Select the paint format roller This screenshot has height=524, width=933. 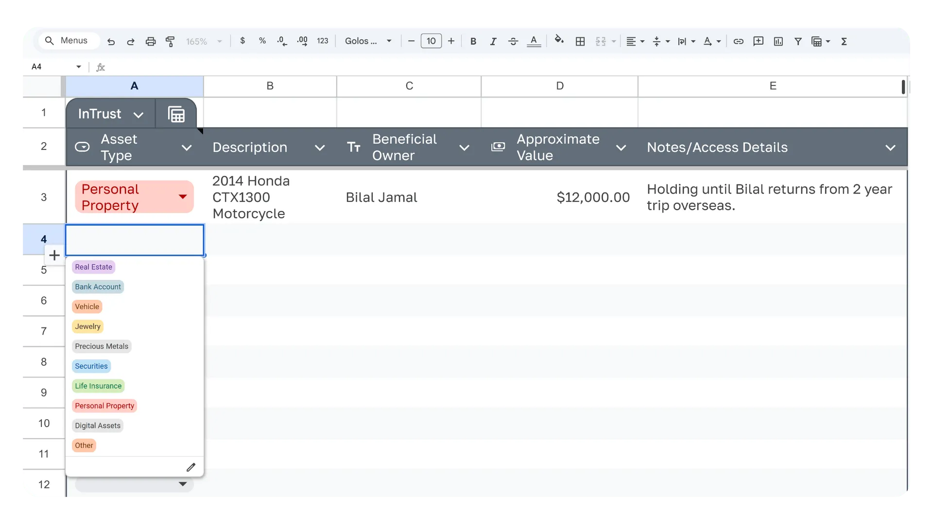click(170, 42)
